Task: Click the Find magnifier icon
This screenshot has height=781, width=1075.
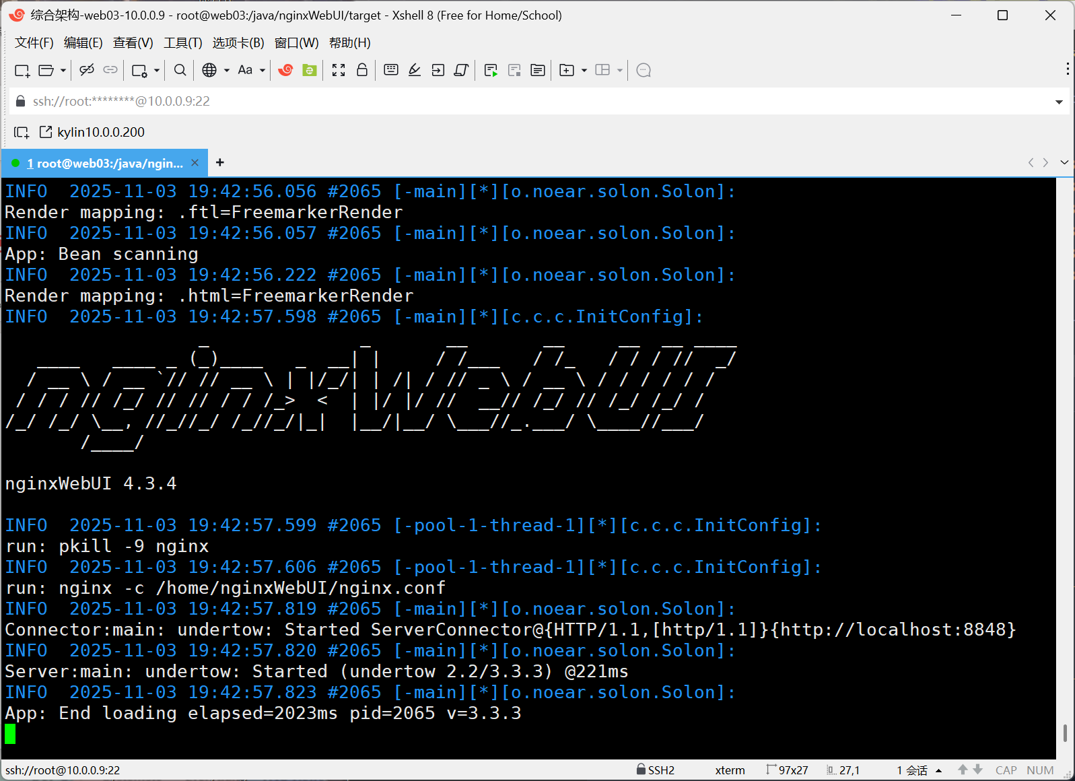Action: click(180, 70)
